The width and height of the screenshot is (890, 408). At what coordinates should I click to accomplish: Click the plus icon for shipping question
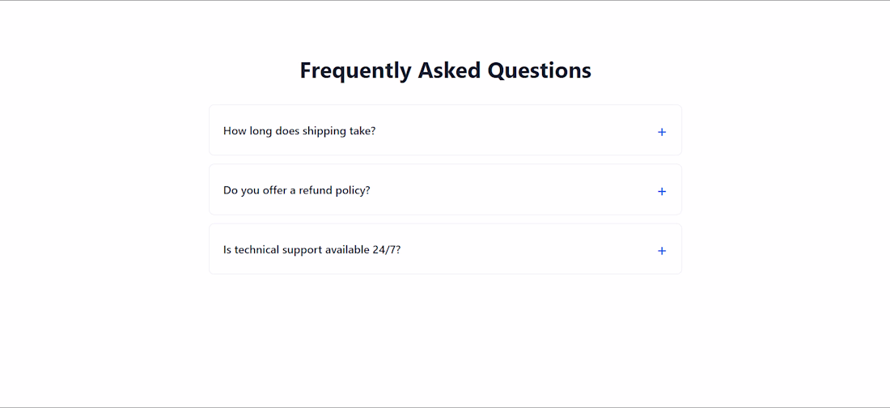click(x=662, y=132)
